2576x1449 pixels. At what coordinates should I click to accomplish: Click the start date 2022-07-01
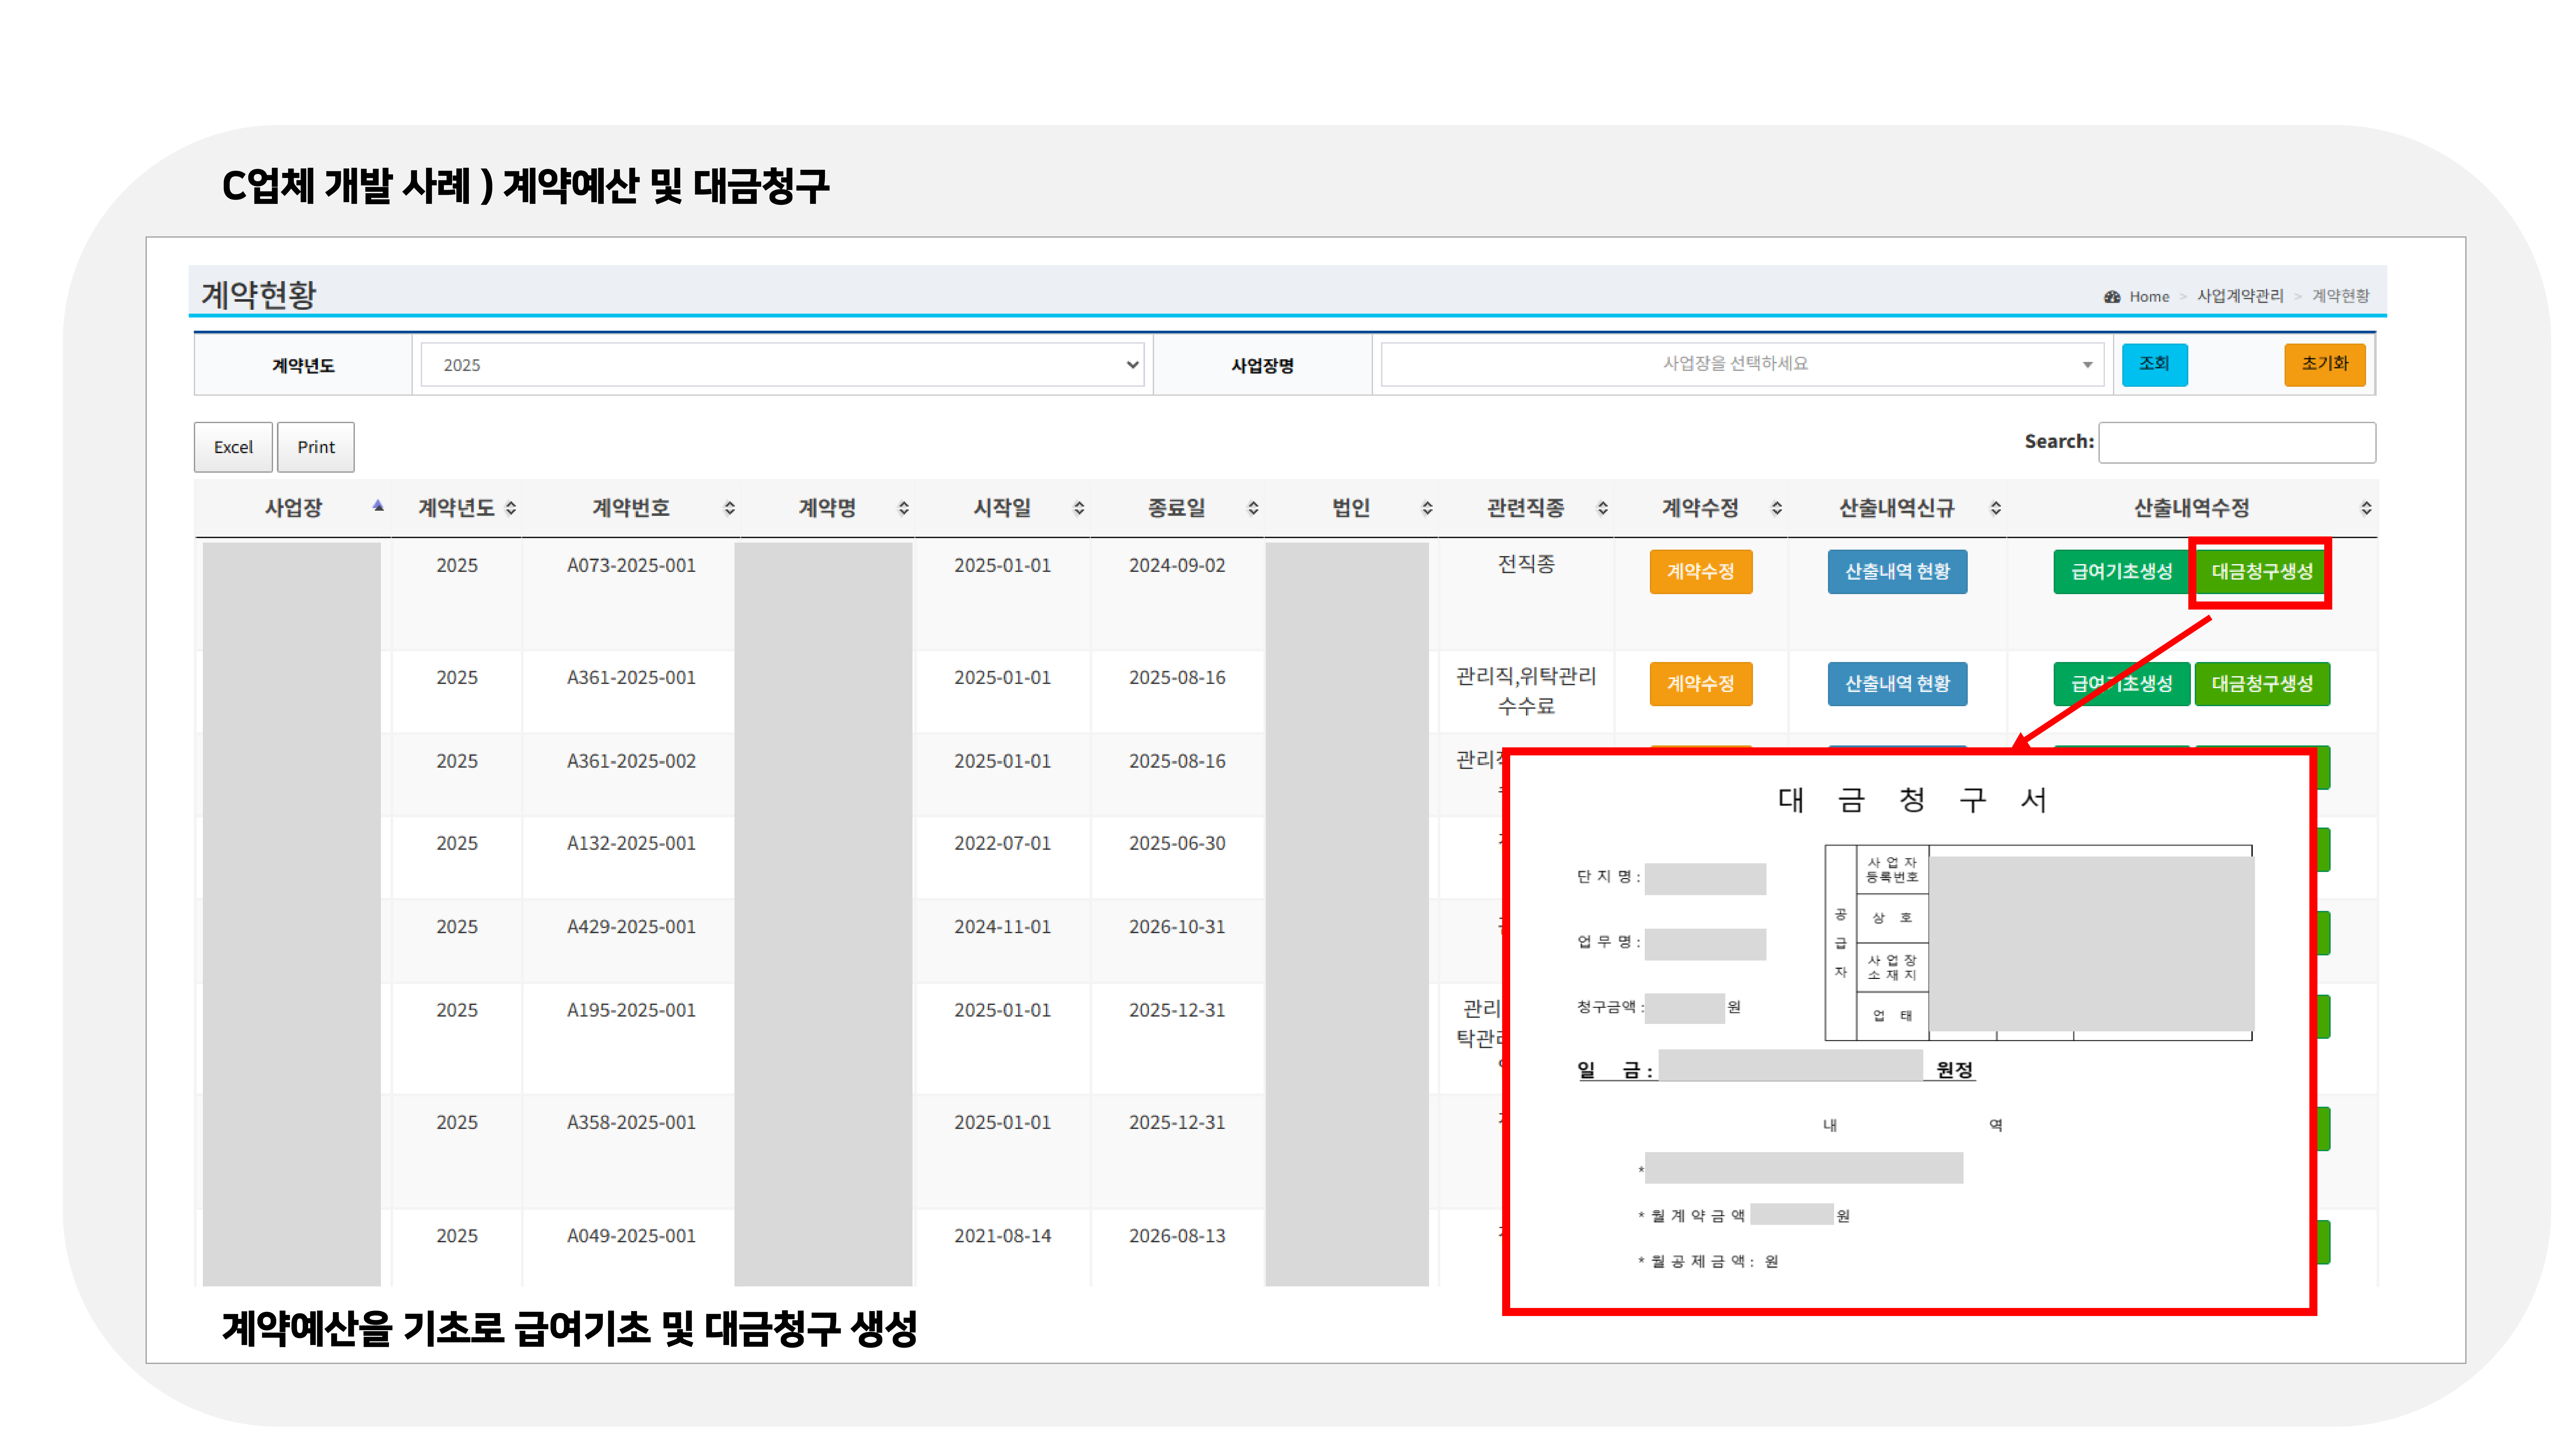click(1002, 844)
